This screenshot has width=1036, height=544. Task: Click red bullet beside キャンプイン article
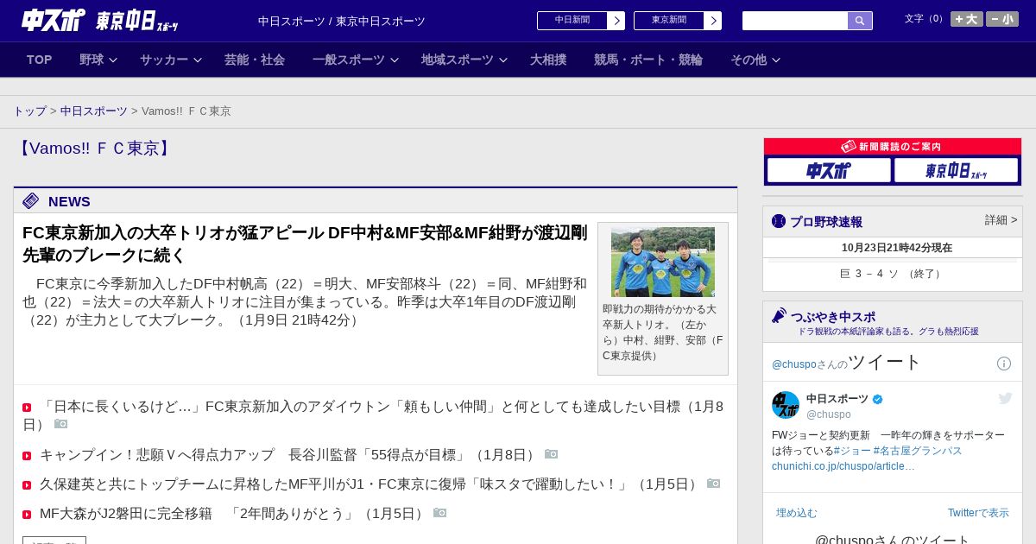click(27, 456)
